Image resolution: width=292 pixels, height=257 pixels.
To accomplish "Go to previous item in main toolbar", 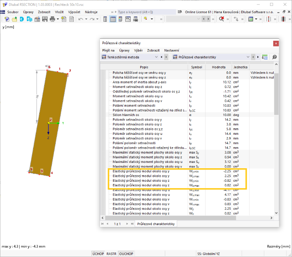I will (204, 19).
